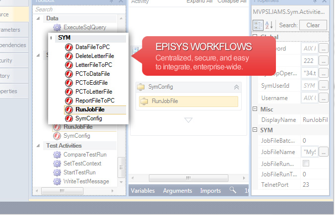The width and height of the screenshot is (335, 215).
Task: Click the ExecuteSqlQuery gear icon
Action: pyautogui.click(x=57, y=28)
